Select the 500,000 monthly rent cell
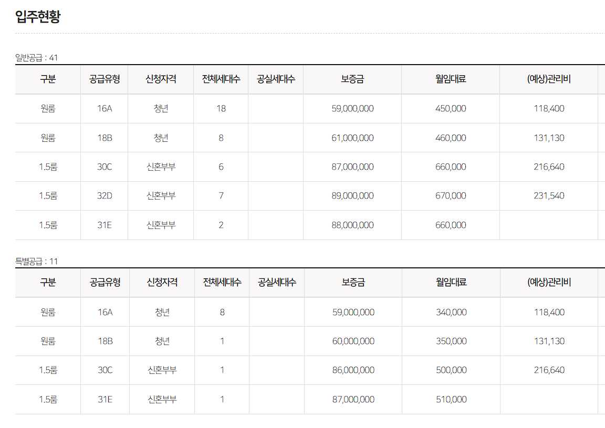The width and height of the screenshot is (605, 428). coord(451,370)
